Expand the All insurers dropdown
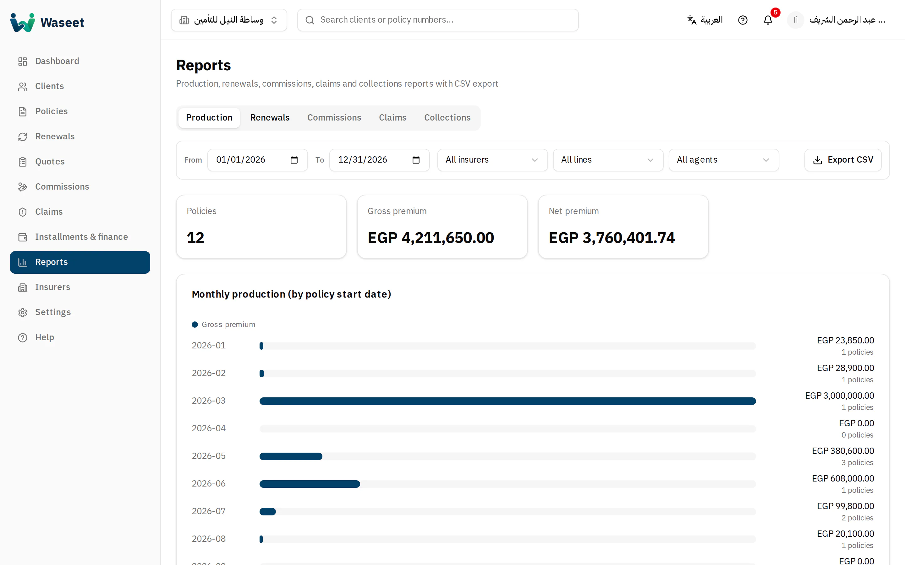The width and height of the screenshot is (905, 565). pyautogui.click(x=492, y=160)
